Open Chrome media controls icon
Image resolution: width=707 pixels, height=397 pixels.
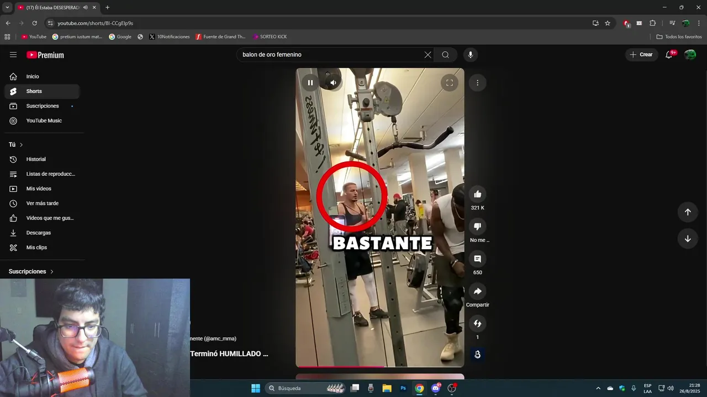(x=672, y=23)
